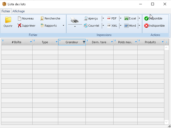Export the list to Excel
The height and width of the screenshot is (128, 171).
point(130,18)
